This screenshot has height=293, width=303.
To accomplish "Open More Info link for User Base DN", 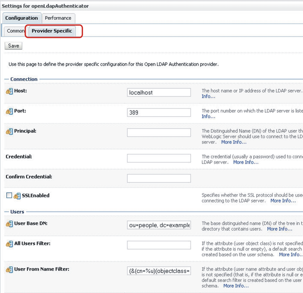I will click(280, 229).
